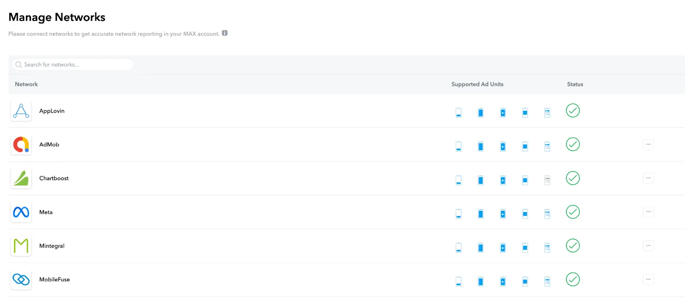Viewport: 693px width, 299px height.
Task: Click AdMob's interstitial ad unit icon
Action: pos(480,146)
